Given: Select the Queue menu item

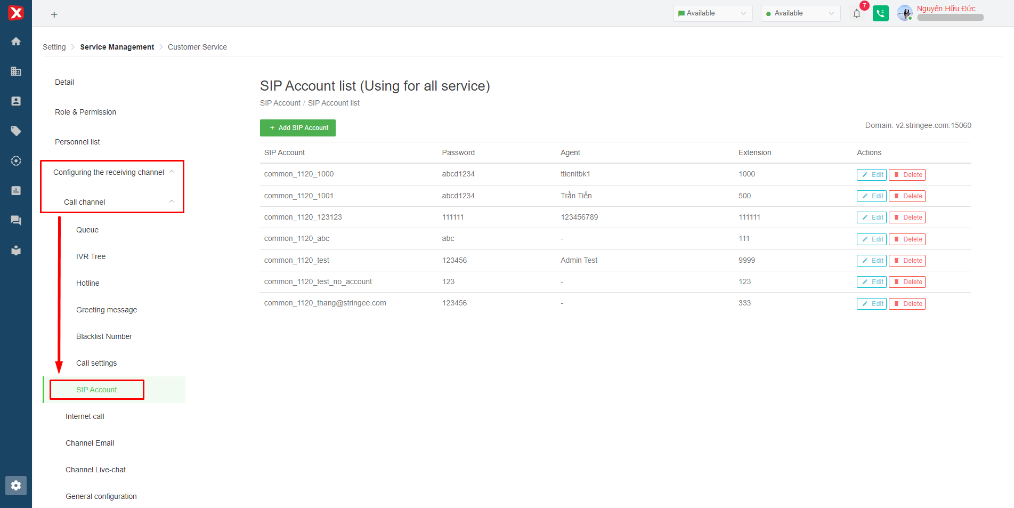Looking at the screenshot, I should (87, 230).
